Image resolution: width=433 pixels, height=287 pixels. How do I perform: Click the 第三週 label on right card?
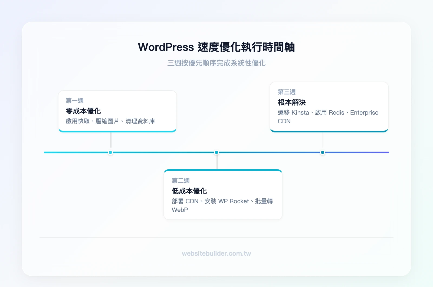coord(287,92)
